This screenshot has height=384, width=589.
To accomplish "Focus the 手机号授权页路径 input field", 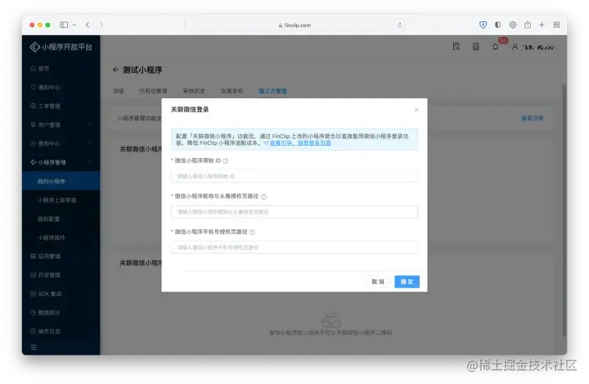I will 294,247.
